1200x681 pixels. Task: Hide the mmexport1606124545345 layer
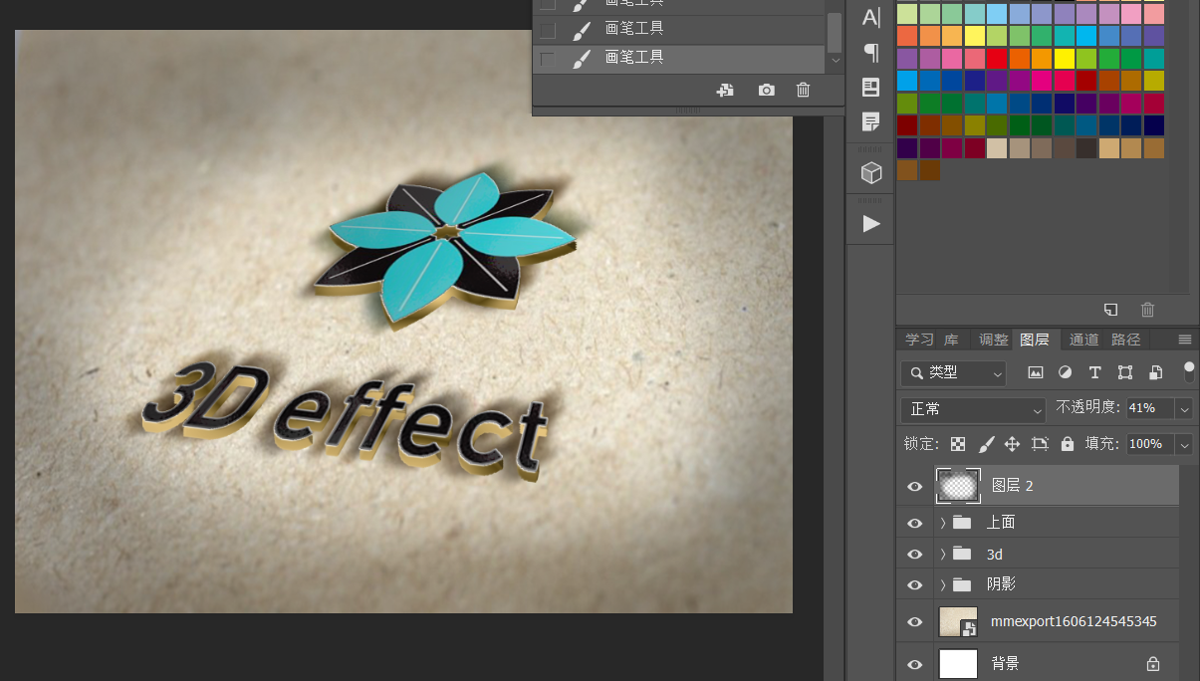pos(915,622)
